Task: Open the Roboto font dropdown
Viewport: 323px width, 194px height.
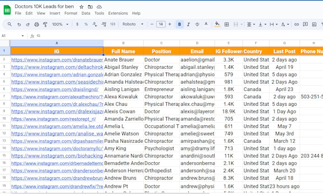Action: tap(133, 24)
